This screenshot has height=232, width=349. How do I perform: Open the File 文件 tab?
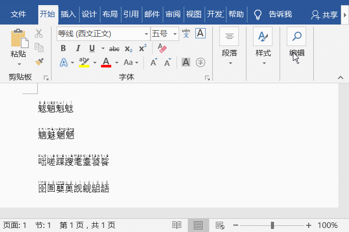point(18,14)
